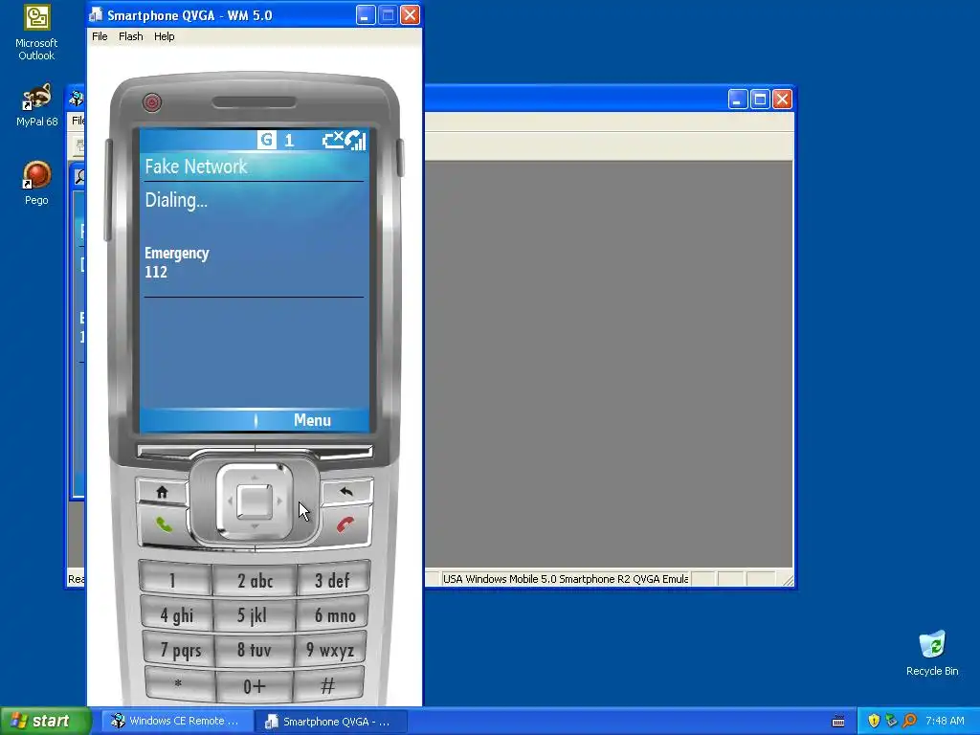Select the Menu softkey label on screen
Image resolution: width=980 pixels, height=735 pixels.
point(312,420)
